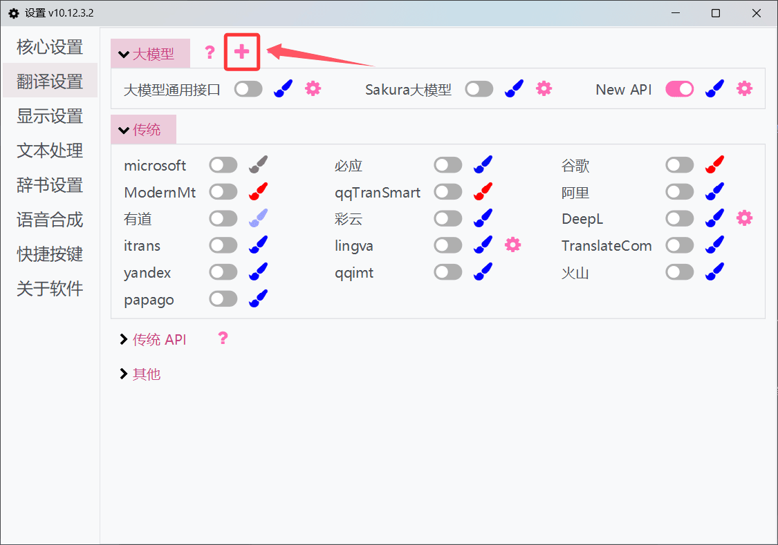Expand the 传统 API section
The image size is (778, 545).
click(152, 339)
